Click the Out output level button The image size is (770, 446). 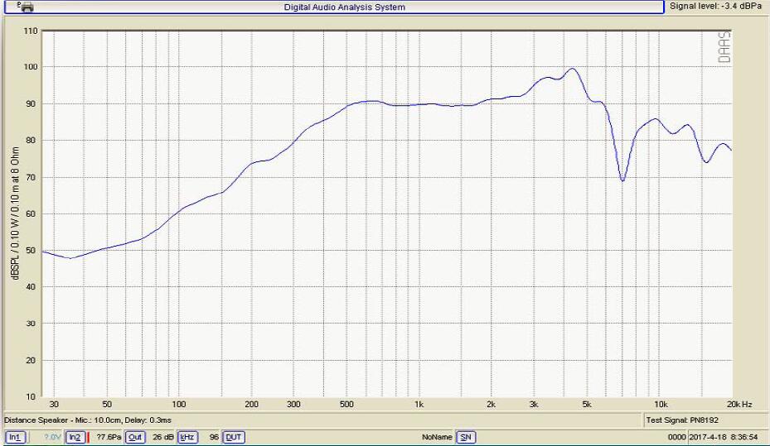[135, 437]
